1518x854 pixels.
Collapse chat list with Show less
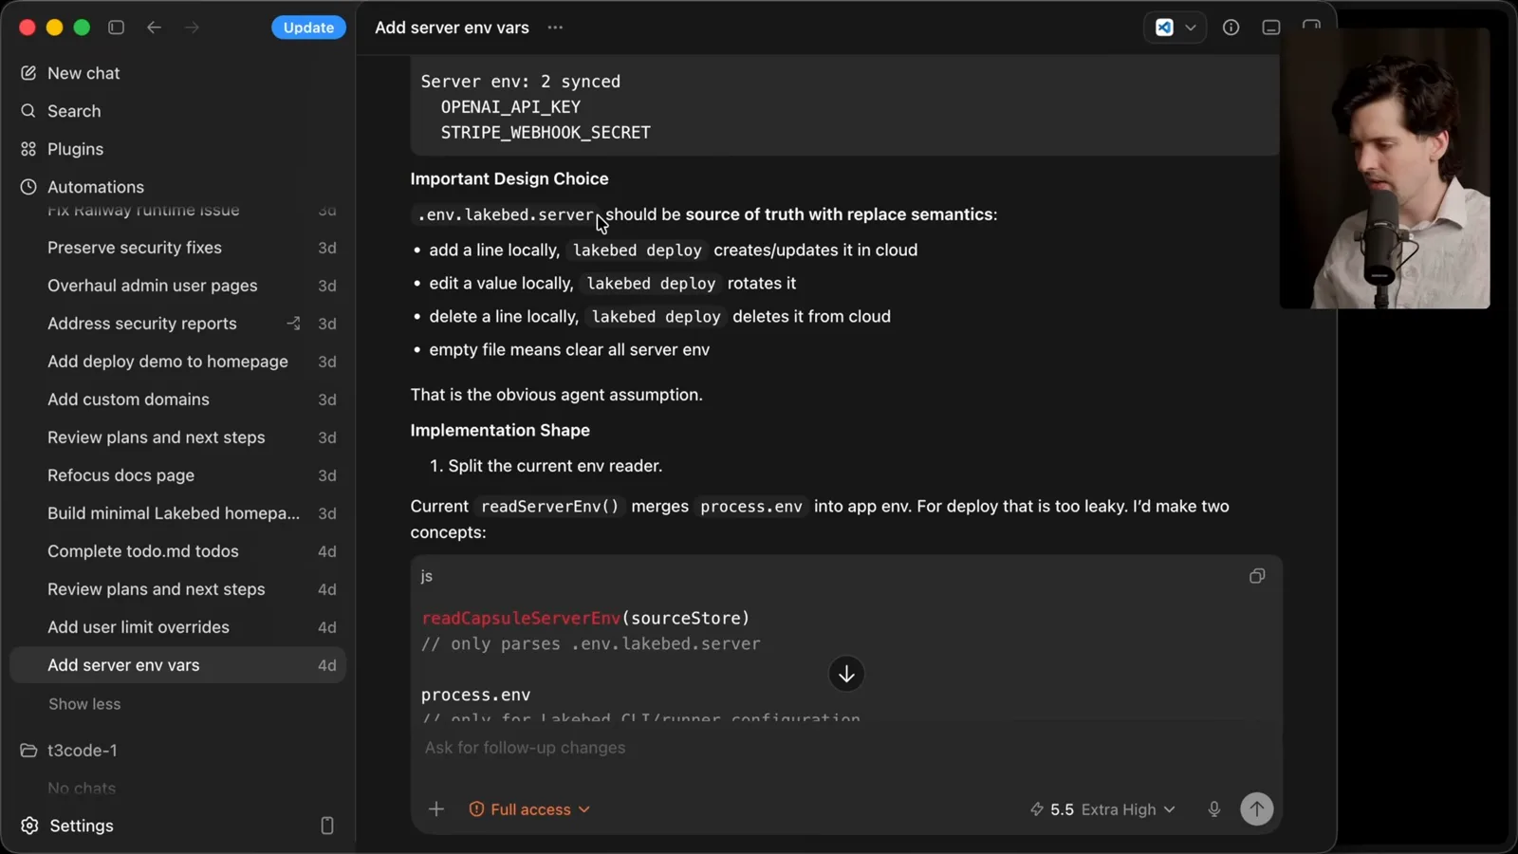point(84,704)
